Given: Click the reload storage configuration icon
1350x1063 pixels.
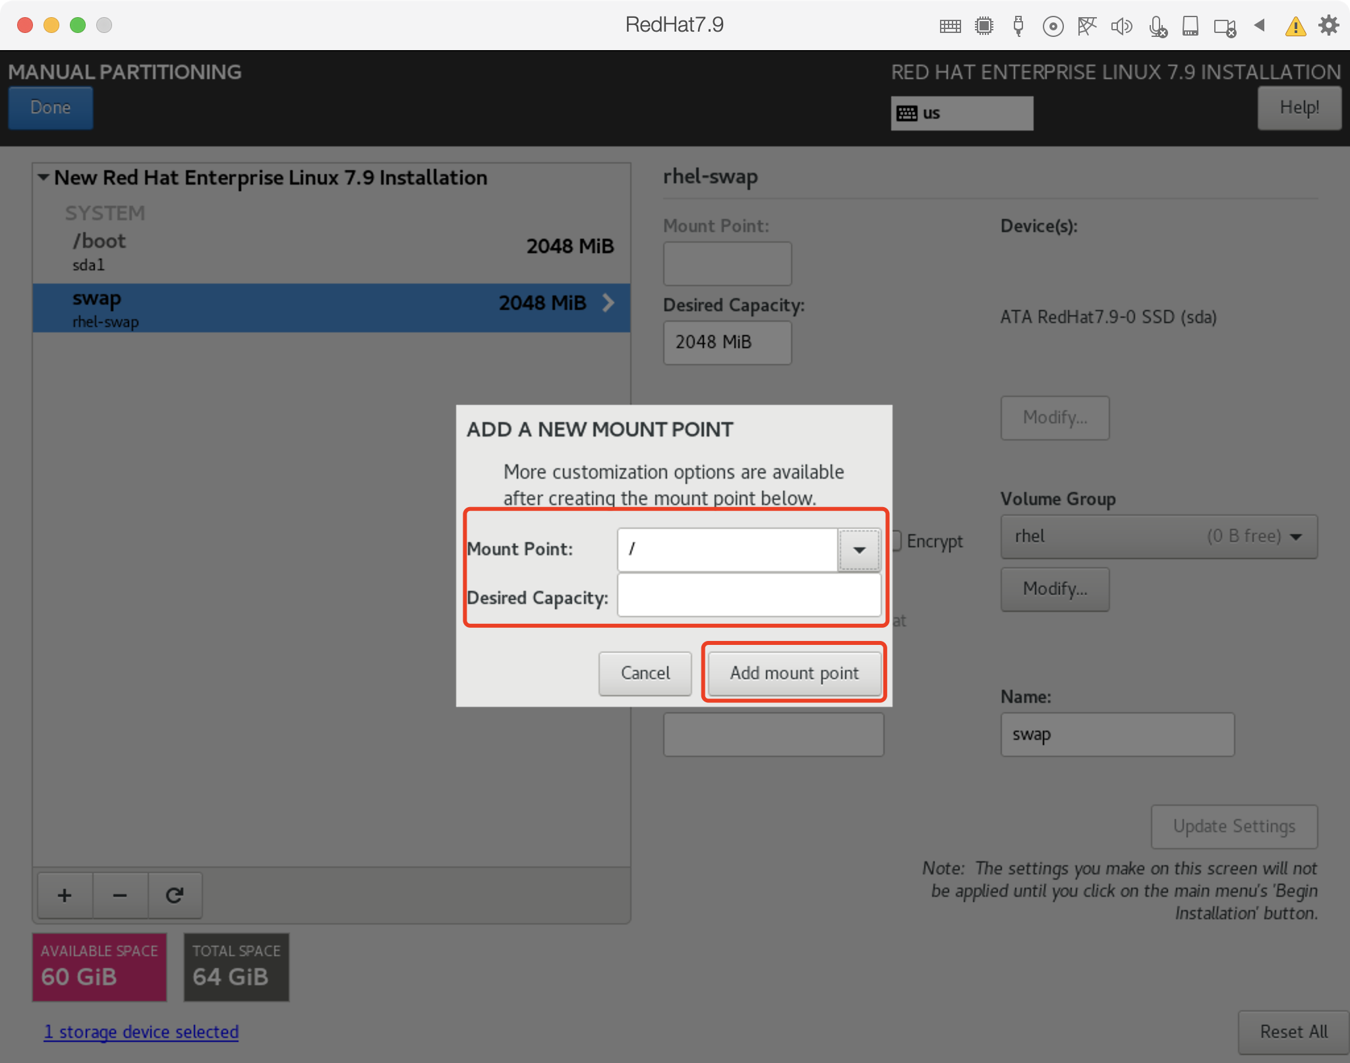Looking at the screenshot, I should 175,895.
